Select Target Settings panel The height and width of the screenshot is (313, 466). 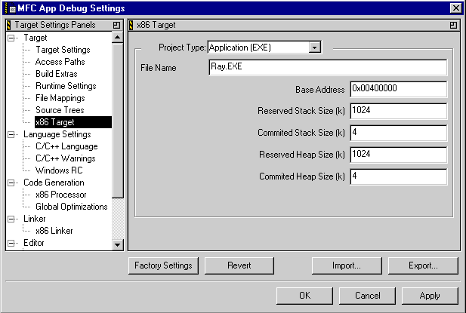pyautogui.click(x=63, y=50)
